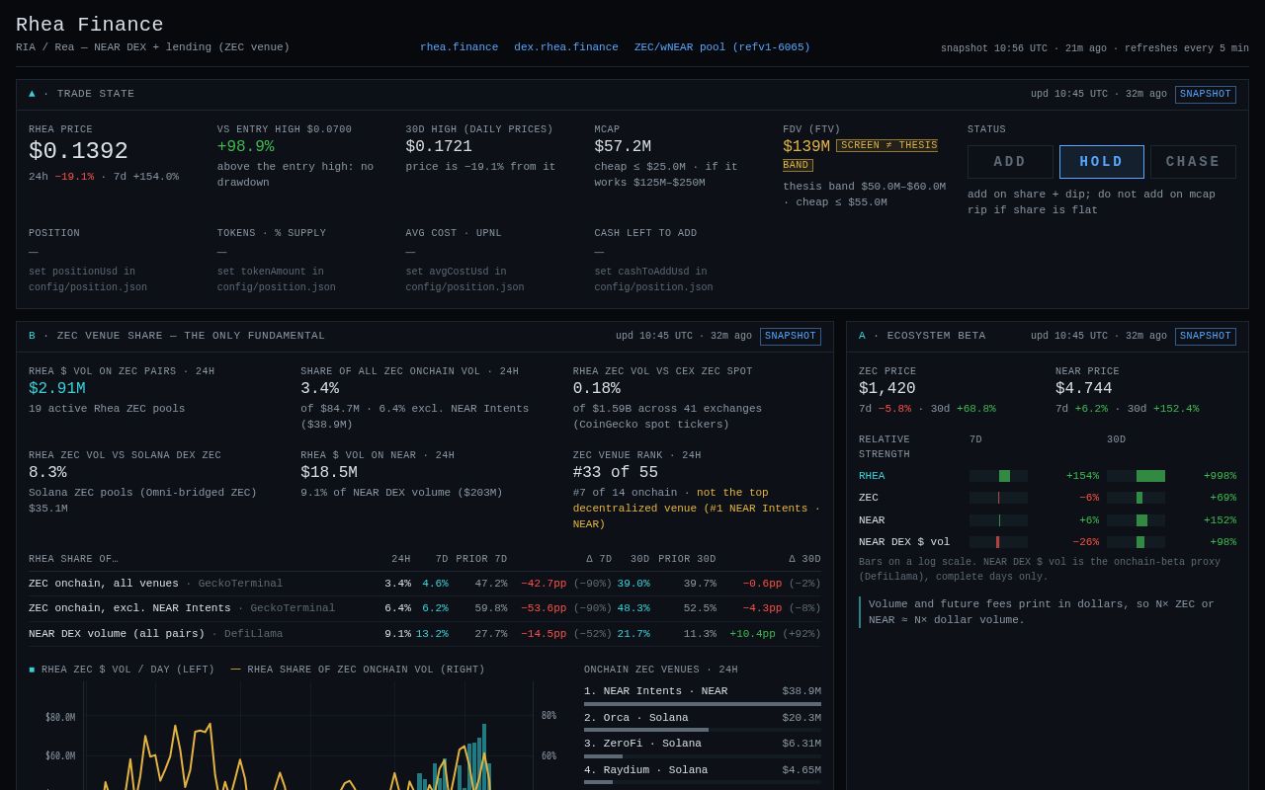
Task: Click 'NEAR DEX volume (all pairs)' row label
Action: [x=117, y=634]
